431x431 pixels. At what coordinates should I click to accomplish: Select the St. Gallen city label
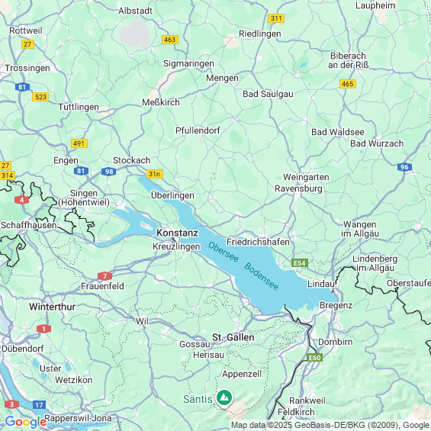[x=233, y=337]
